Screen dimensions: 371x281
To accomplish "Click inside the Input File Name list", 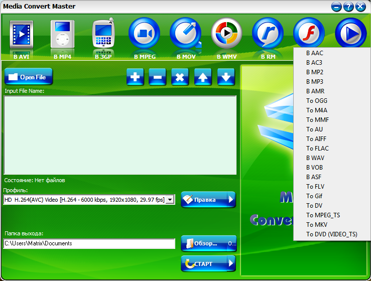I will tap(120, 135).
